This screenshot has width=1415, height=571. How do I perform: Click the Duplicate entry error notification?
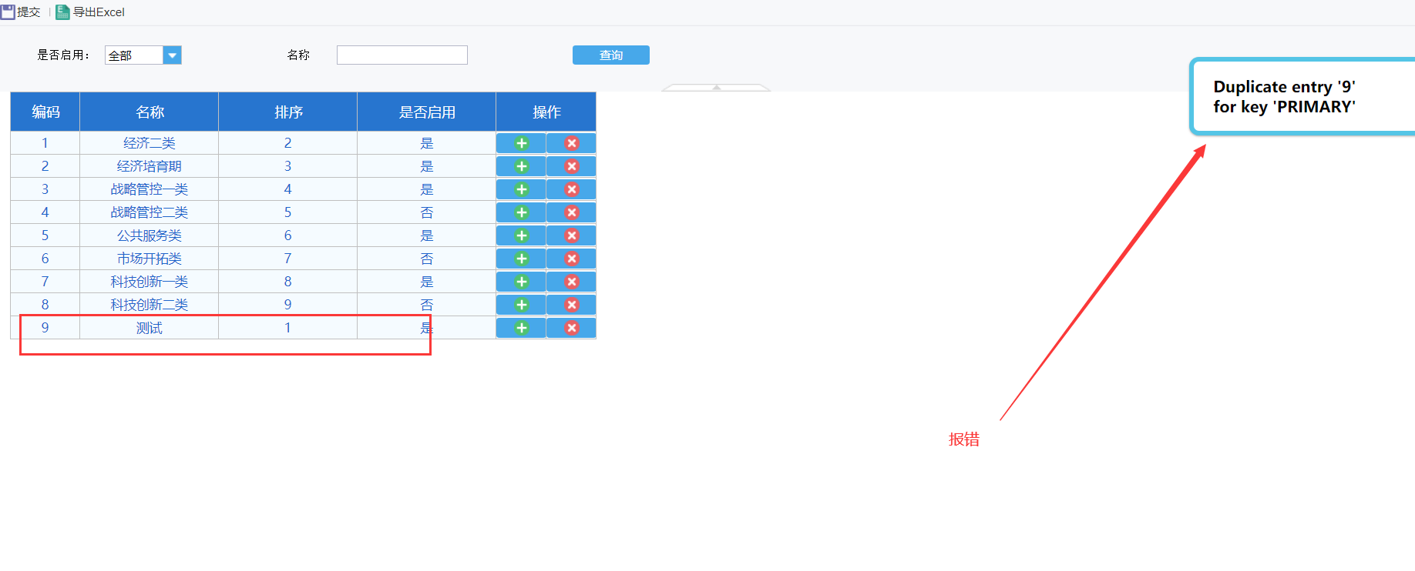[1302, 97]
